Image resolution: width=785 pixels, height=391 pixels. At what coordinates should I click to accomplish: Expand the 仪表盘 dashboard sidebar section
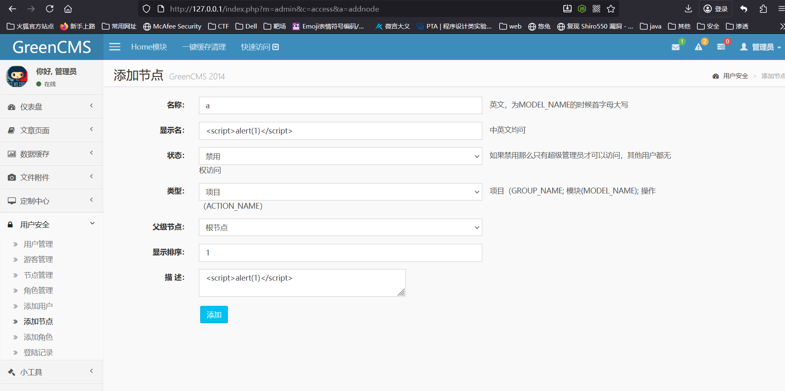pyautogui.click(x=51, y=107)
